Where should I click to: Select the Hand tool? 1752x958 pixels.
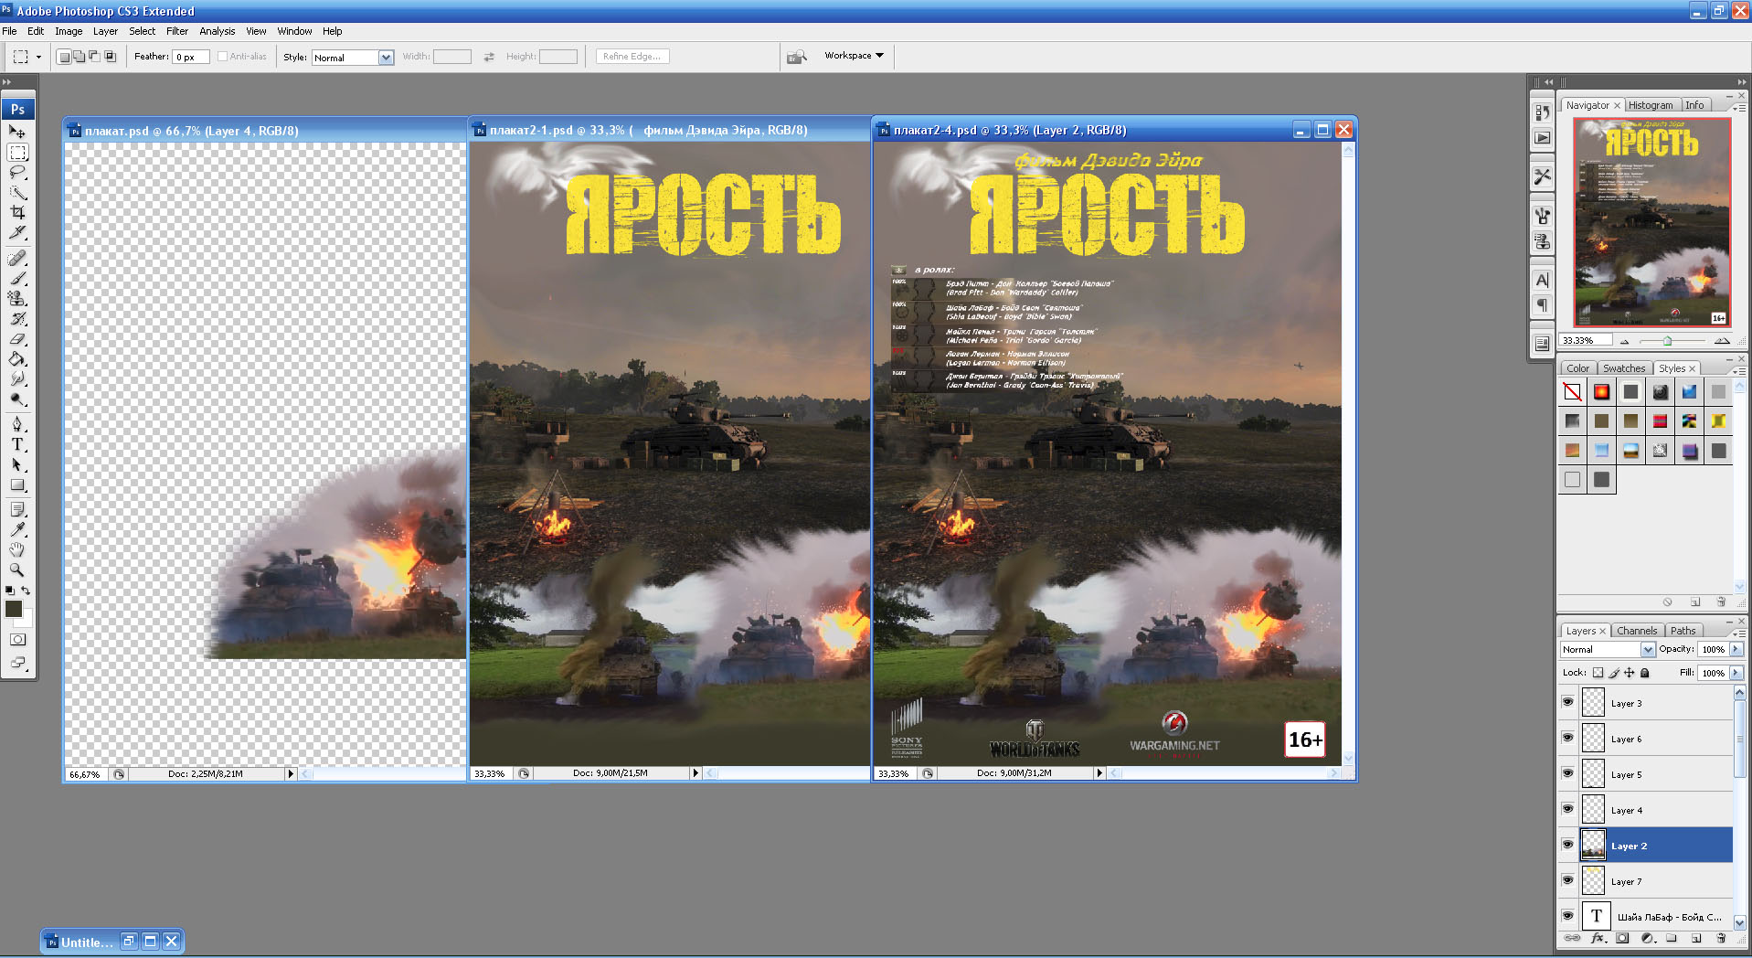tap(17, 549)
